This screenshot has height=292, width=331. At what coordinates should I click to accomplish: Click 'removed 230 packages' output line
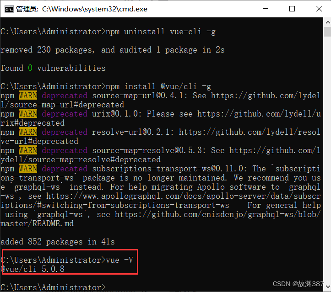(x=112, y=50)
